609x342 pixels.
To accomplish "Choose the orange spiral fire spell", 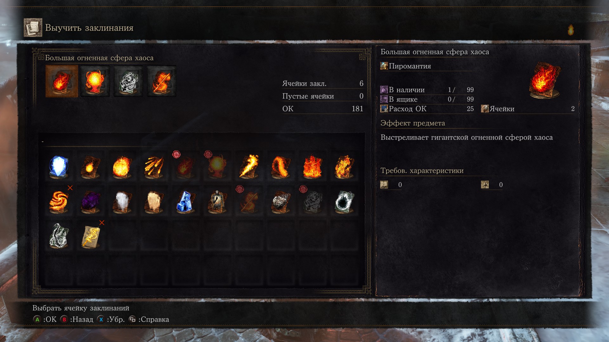I will click(59, 201).
